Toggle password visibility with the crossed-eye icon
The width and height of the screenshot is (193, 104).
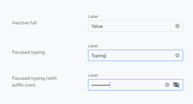click(176, 85)
